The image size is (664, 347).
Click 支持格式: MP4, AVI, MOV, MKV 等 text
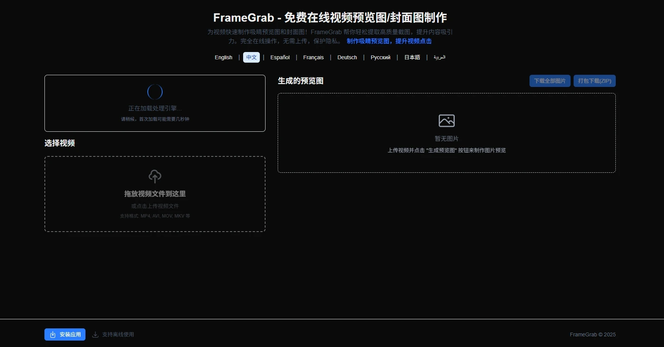(155, 216)
